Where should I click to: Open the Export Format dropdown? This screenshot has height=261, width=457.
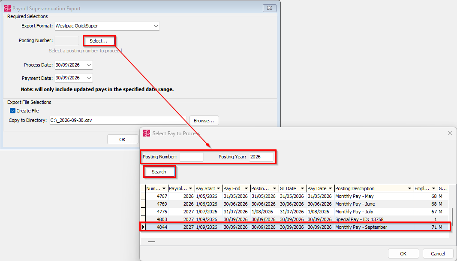pos(156,26)
